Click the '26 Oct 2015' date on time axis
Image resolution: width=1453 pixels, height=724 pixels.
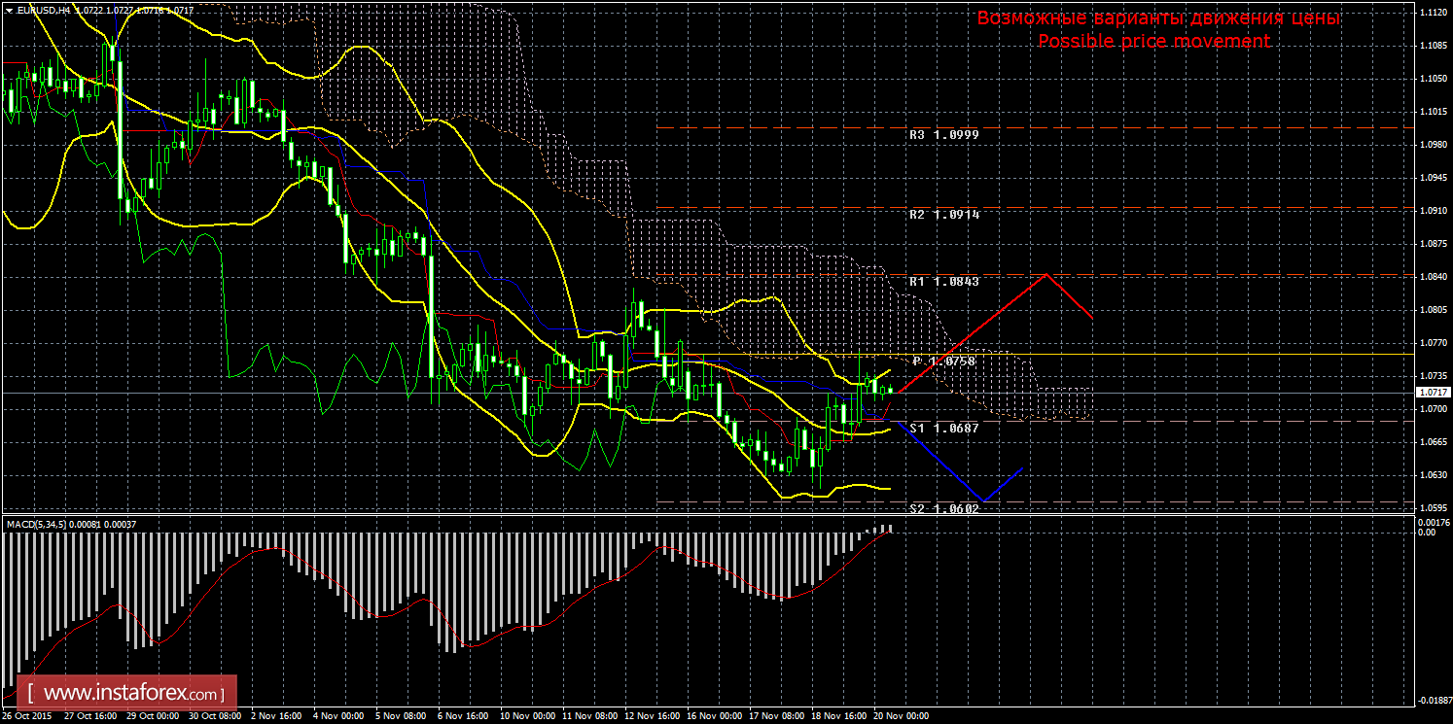coord(28,716)
